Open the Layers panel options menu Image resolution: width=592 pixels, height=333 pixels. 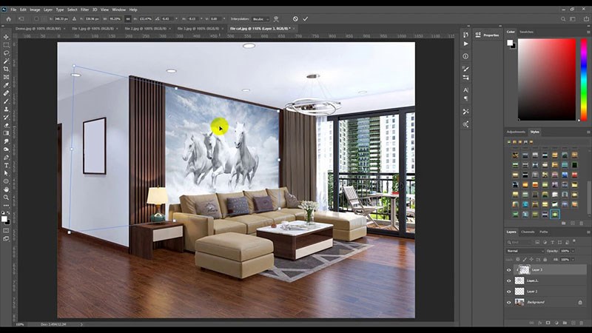point(588,232)
